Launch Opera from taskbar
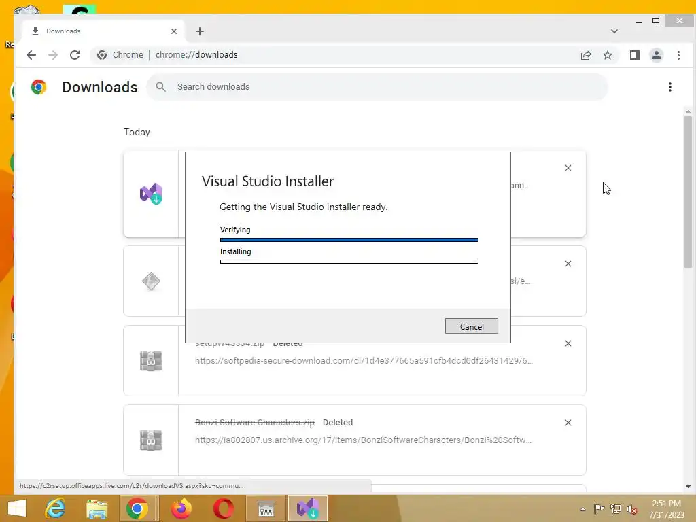This screenshot has height=522, width=696. (x=223, y=508)
